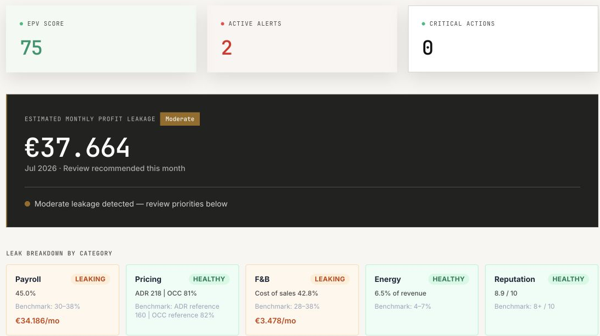This screenshot has width=600, height=336.
Task: Click F&B's 'Benchmark: 28–38%' text
Action: 287,306
